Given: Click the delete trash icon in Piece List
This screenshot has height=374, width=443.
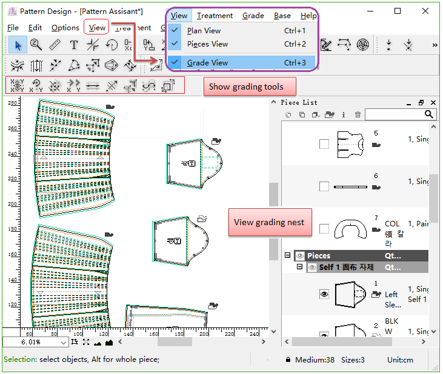Looking at the screenshot, I should (x=358, y=114).
